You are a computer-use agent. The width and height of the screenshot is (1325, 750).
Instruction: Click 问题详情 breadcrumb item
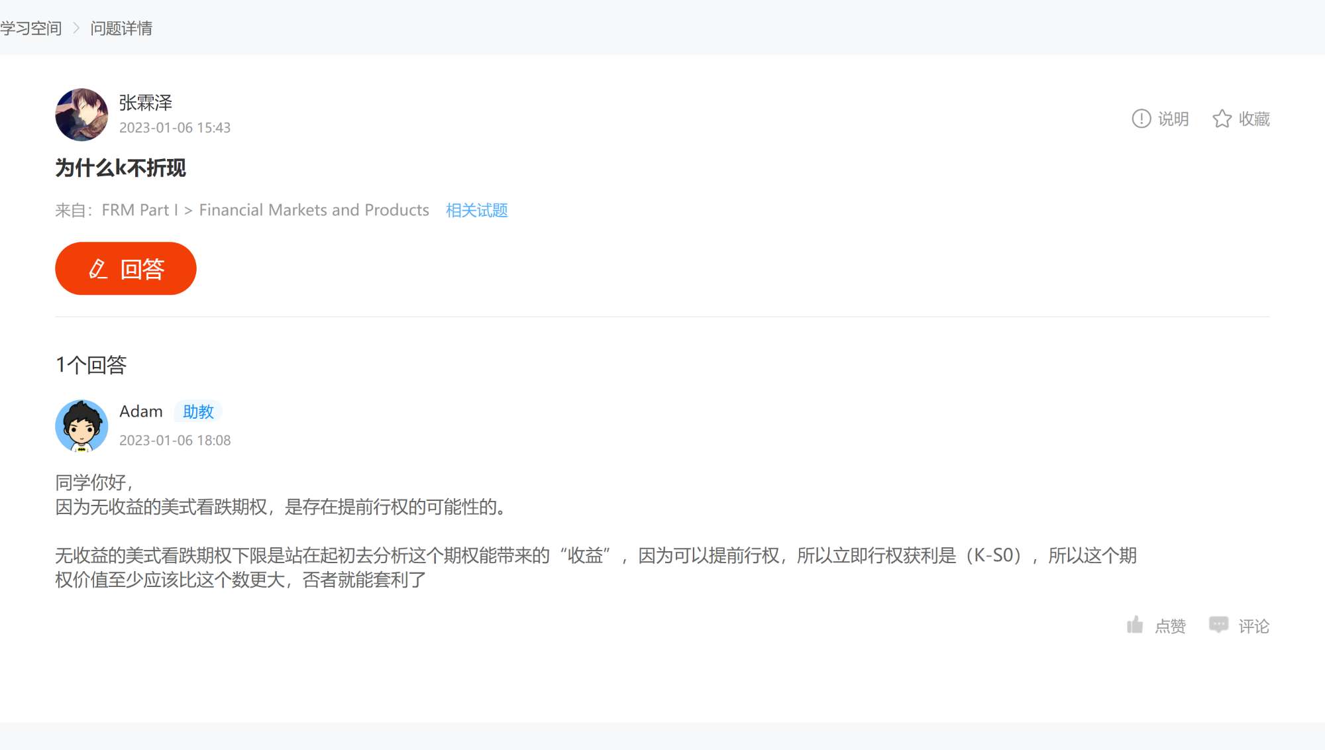point(121,28)
